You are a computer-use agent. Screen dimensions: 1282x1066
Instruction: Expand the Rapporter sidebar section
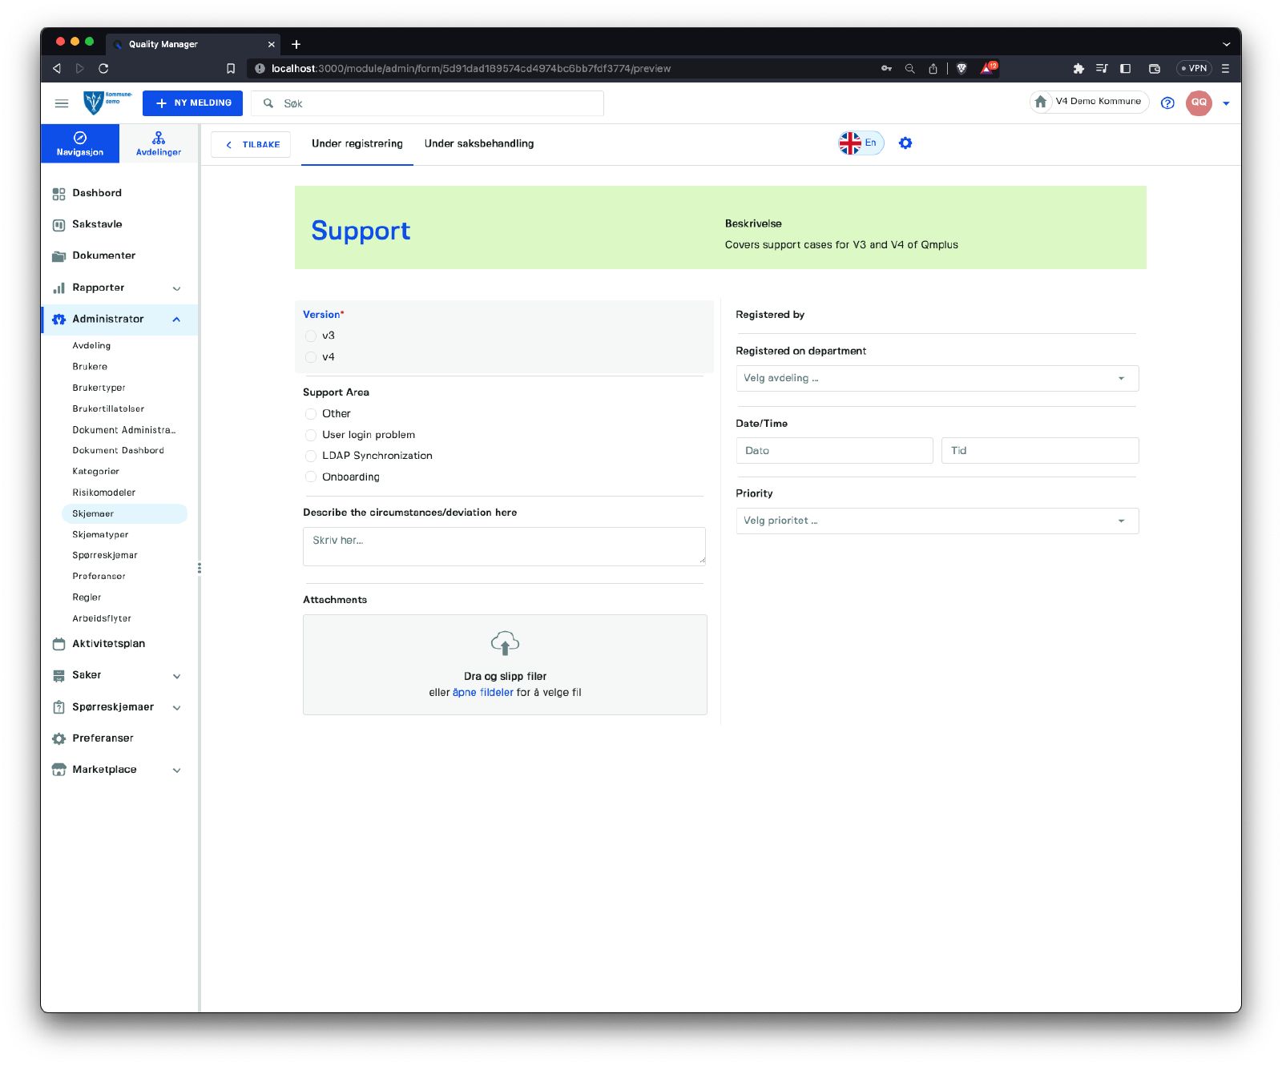[x=176, y=288]
